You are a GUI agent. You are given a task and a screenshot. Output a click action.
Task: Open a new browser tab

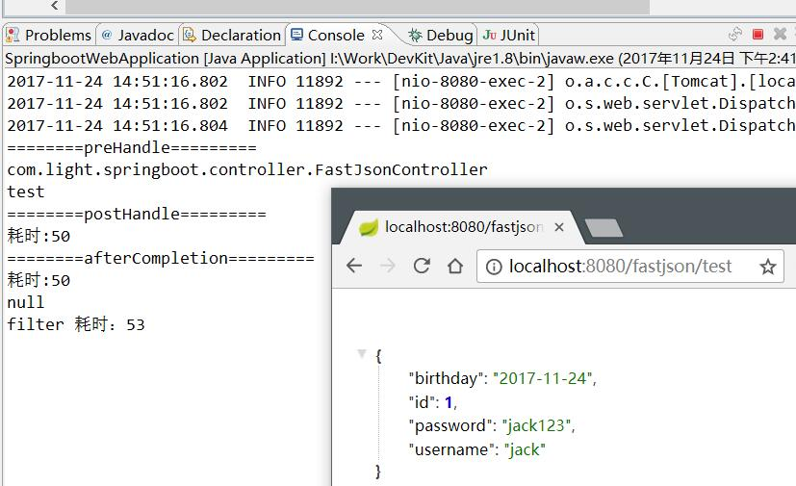point(603,228)
